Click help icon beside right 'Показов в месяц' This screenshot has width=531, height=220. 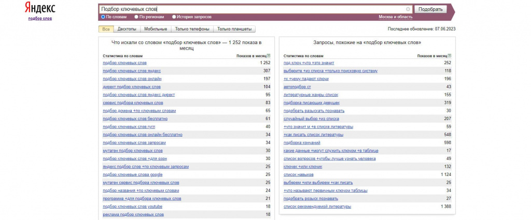(x=449, y=55)
